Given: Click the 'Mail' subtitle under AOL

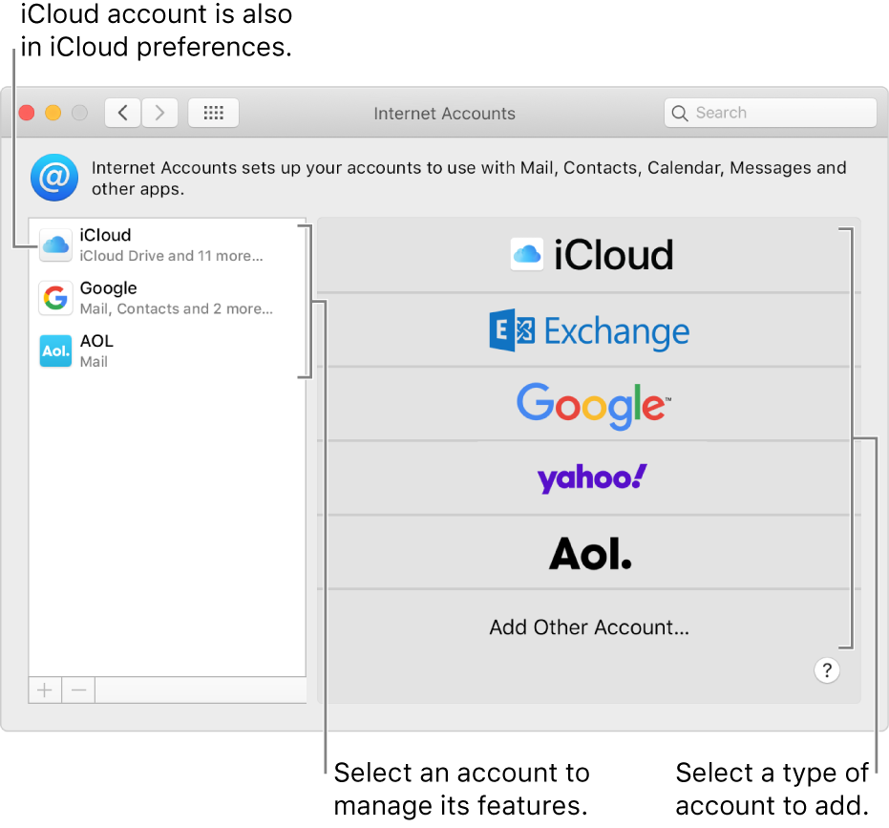Looking at the screenshot, I should click(x=94, y=362).
